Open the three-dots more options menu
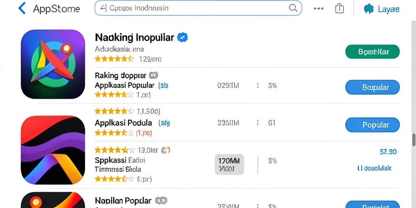 click(318, 9)
